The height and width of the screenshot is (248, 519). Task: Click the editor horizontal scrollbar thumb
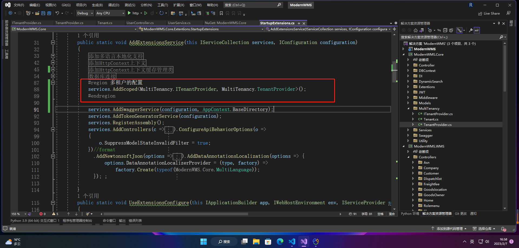[176, 214]
